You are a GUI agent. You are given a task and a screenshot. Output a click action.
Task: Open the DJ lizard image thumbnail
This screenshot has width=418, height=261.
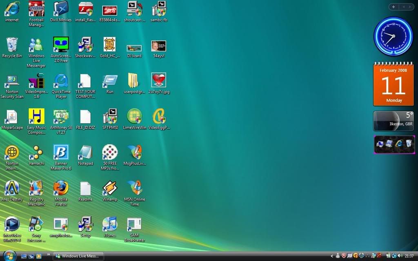tap(134, 48)
